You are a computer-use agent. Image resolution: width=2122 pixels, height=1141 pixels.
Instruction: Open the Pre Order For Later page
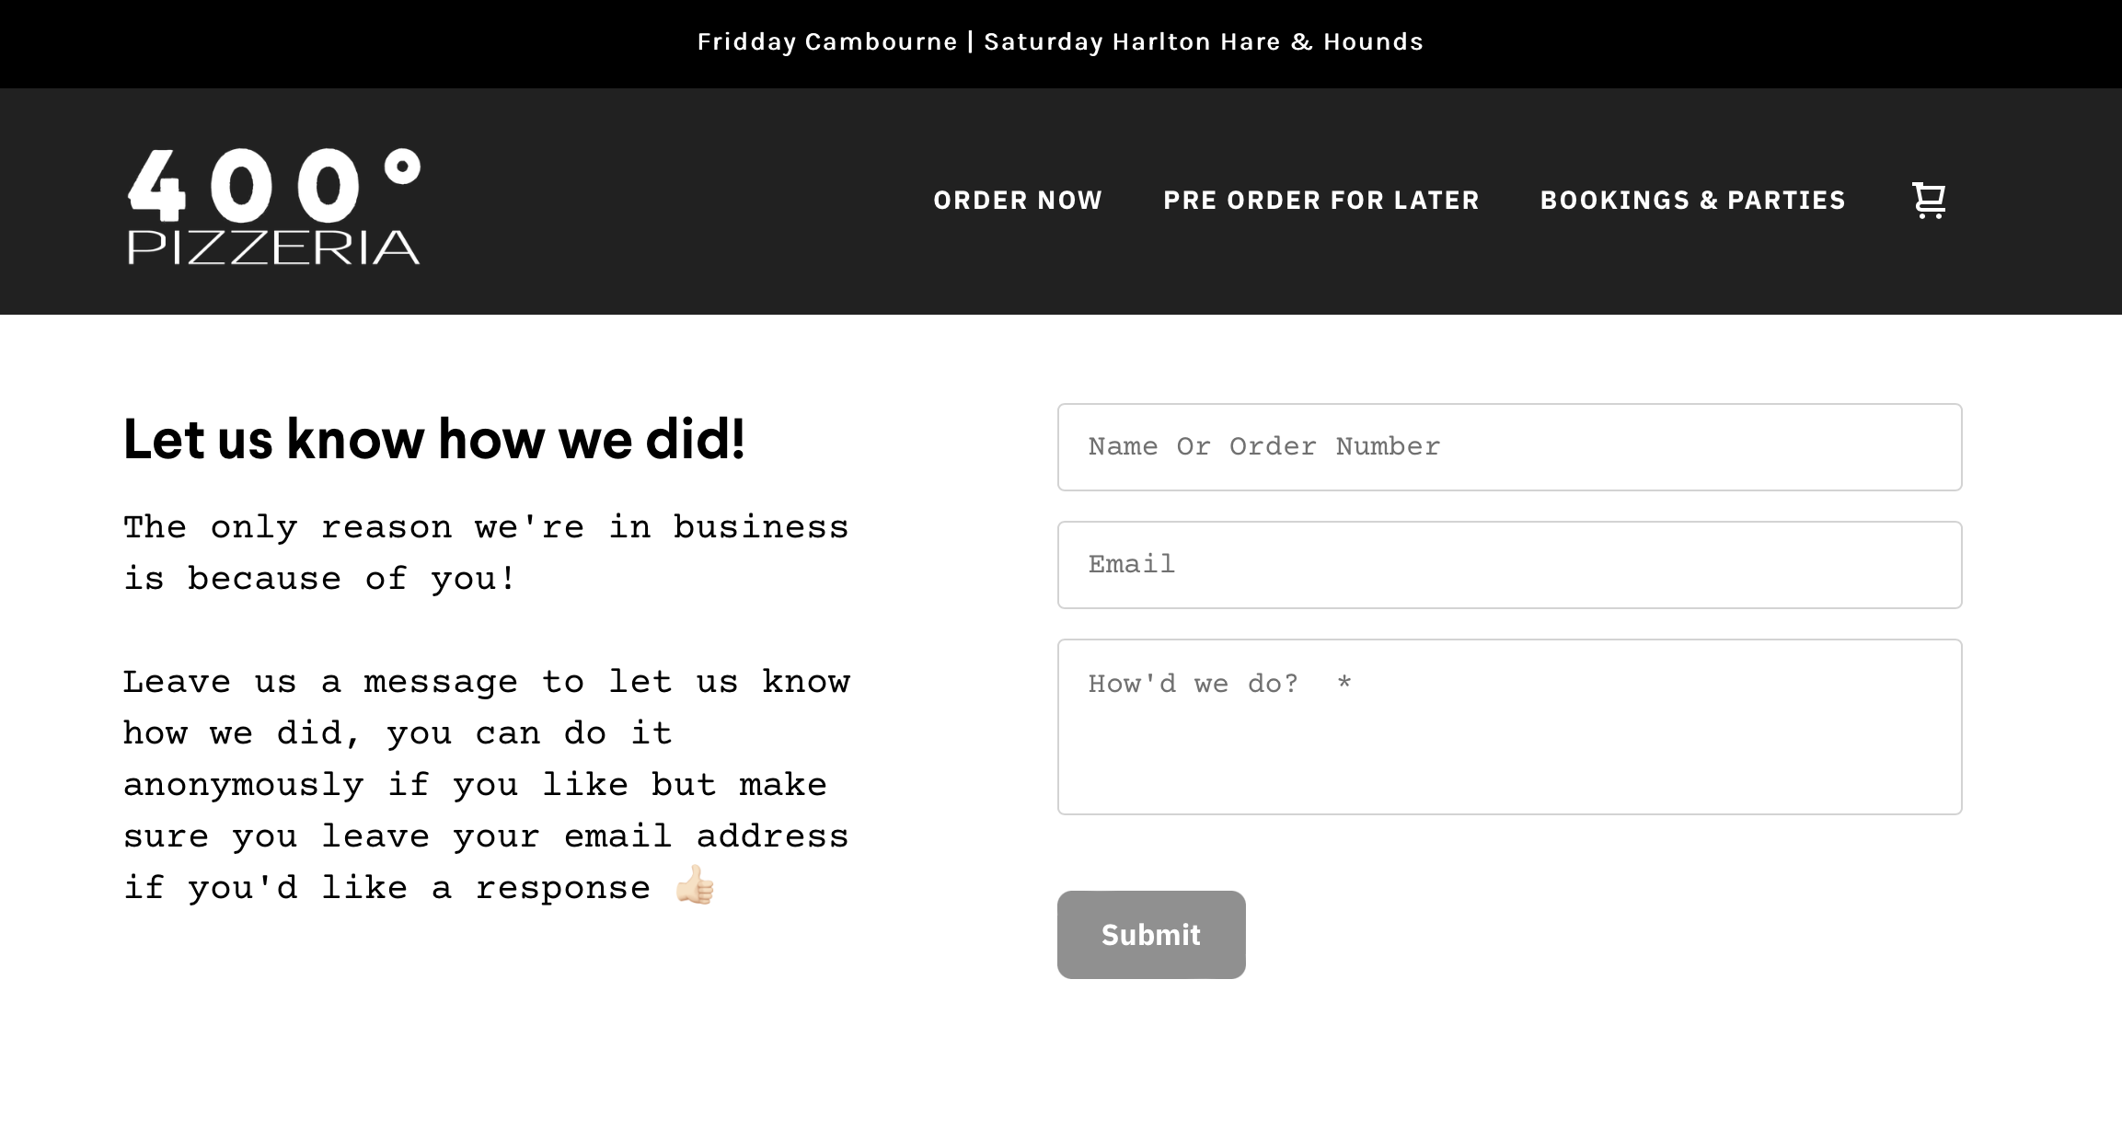1320,200
